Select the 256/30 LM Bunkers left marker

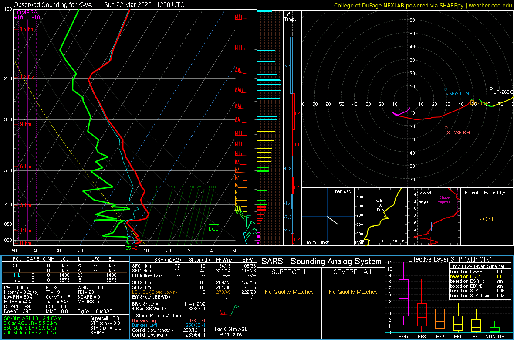click(x=457, y=92)
